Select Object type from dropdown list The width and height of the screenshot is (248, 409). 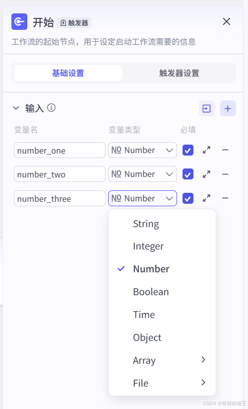tap(162, 337)
